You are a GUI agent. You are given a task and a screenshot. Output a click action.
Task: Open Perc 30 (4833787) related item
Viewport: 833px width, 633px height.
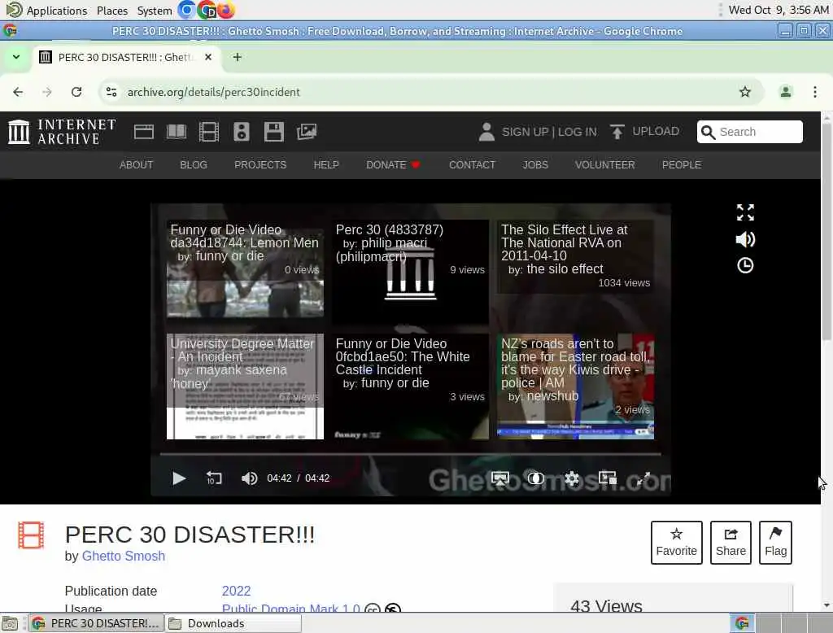(x=410, y=271)
